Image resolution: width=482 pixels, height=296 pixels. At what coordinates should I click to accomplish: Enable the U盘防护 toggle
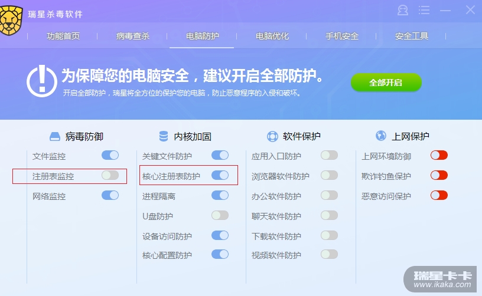click(x=220, y=215)
